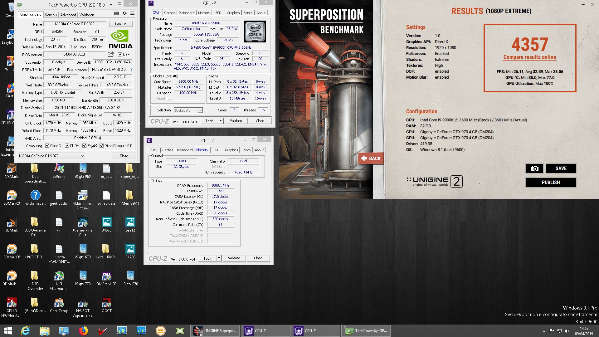Click the taskbar clock showing 14:57
The image size is (599, 337).
584,331
